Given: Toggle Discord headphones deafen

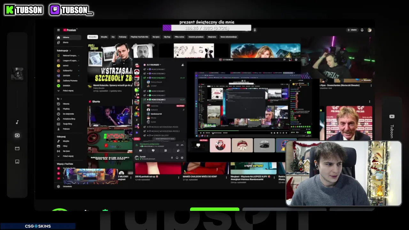Looking at the screenshot, I should coord(177,157).
